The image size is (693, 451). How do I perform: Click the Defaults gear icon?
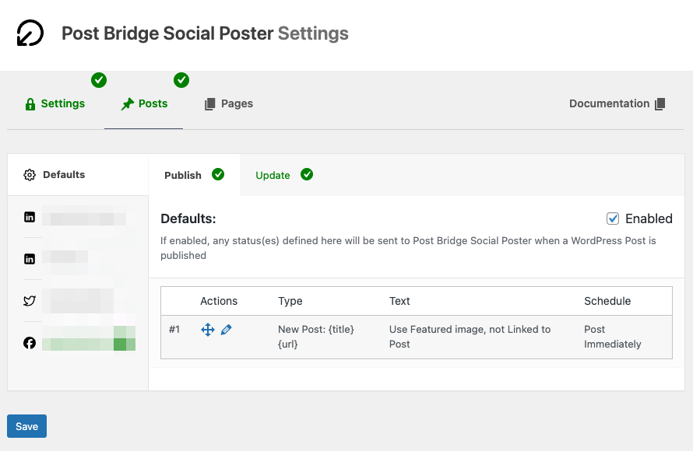(30, 175)
